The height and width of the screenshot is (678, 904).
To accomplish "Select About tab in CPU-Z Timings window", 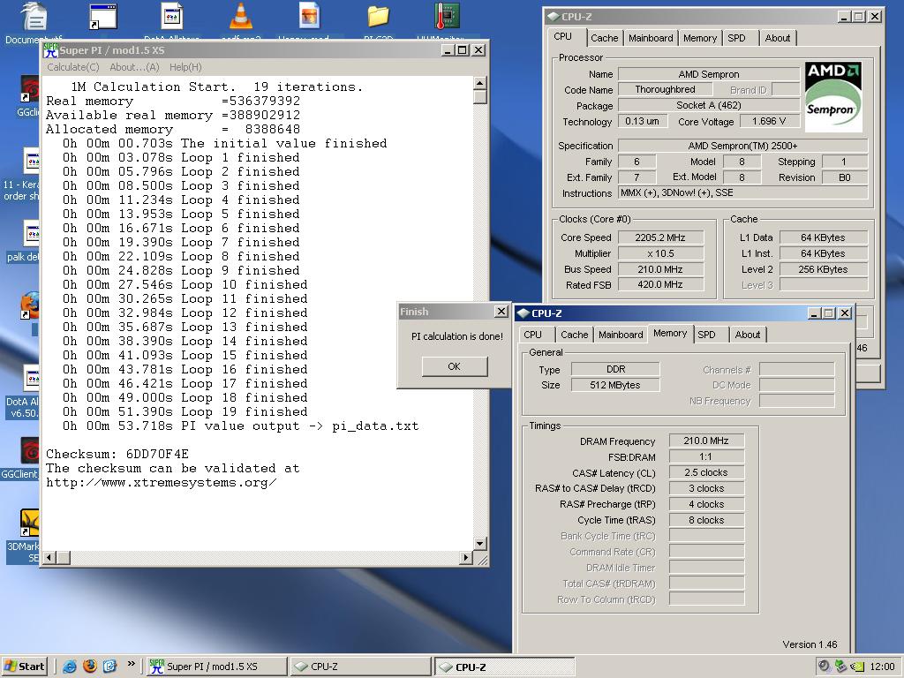I will 747,335.
